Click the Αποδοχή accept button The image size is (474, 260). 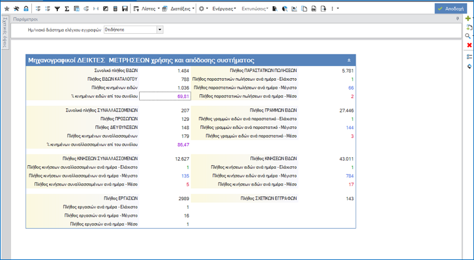[451, 9]
